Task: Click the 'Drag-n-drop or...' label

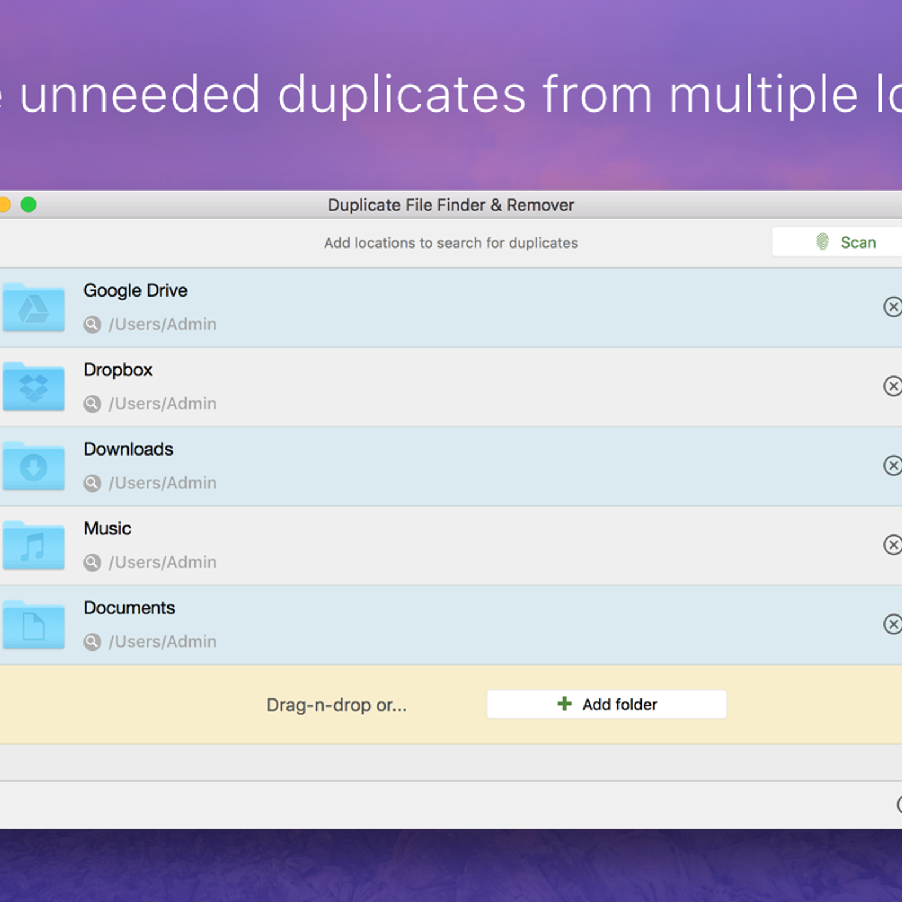Action: tap(337, 705)
